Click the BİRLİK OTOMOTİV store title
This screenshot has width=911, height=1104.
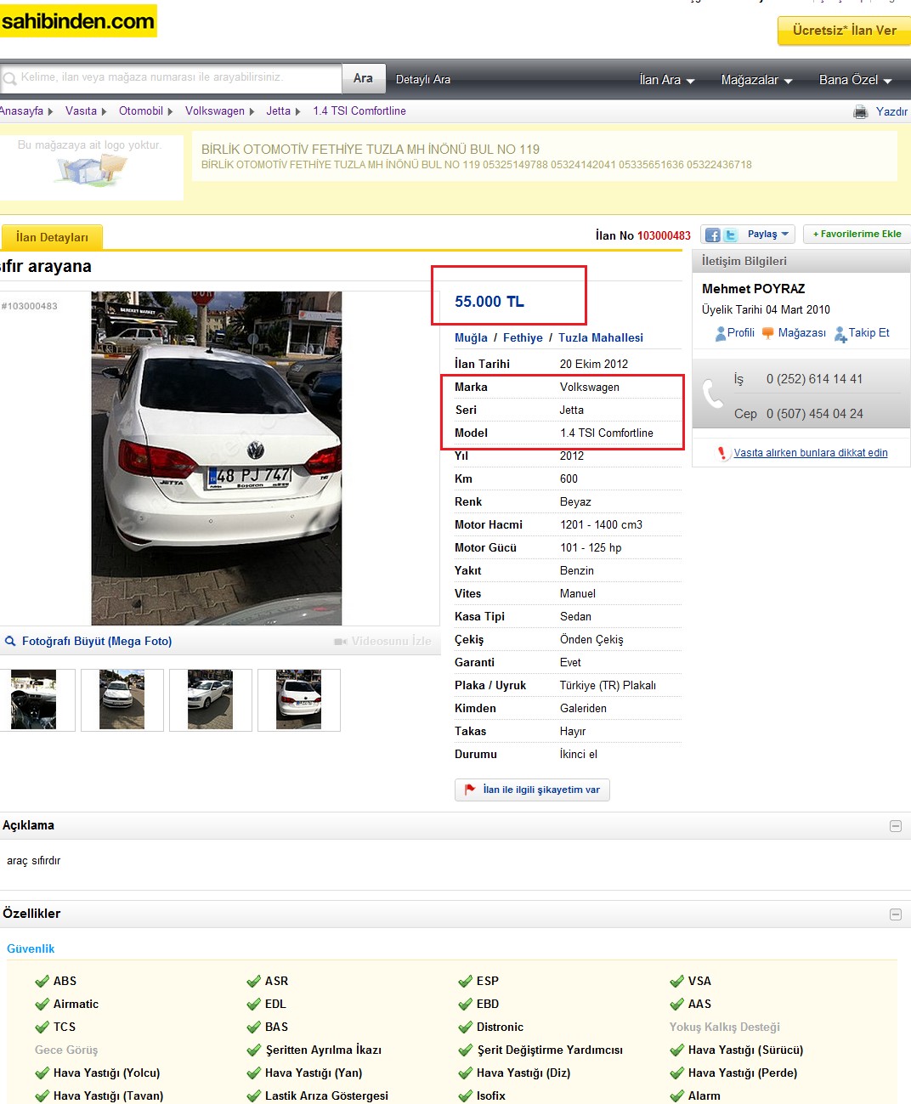click(371, 150)
